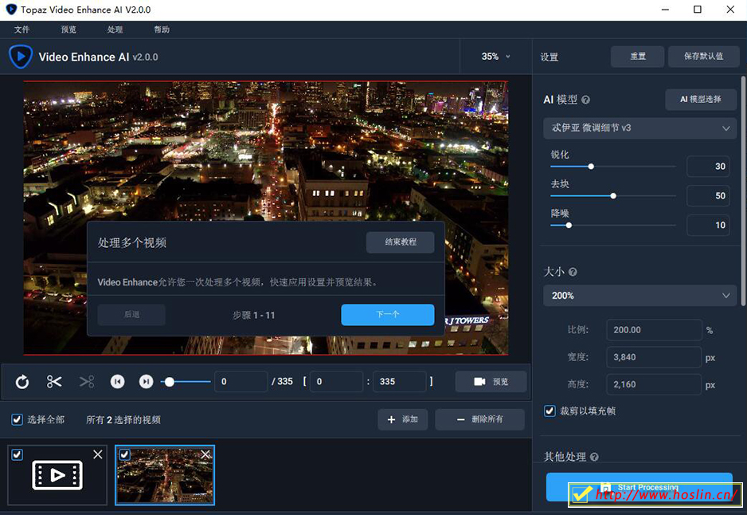Click the trim end field showing 335

click(x=400, y=382)
